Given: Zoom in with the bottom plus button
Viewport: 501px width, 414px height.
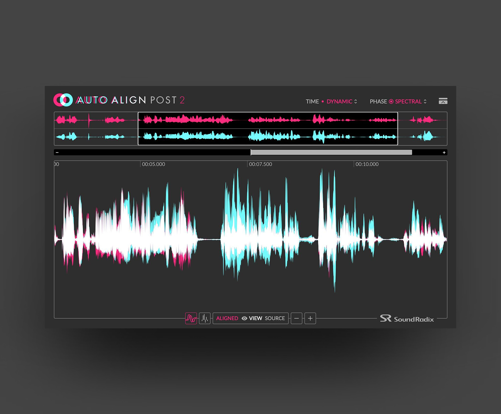Looking at the screenshot, I should coord(310,318).
